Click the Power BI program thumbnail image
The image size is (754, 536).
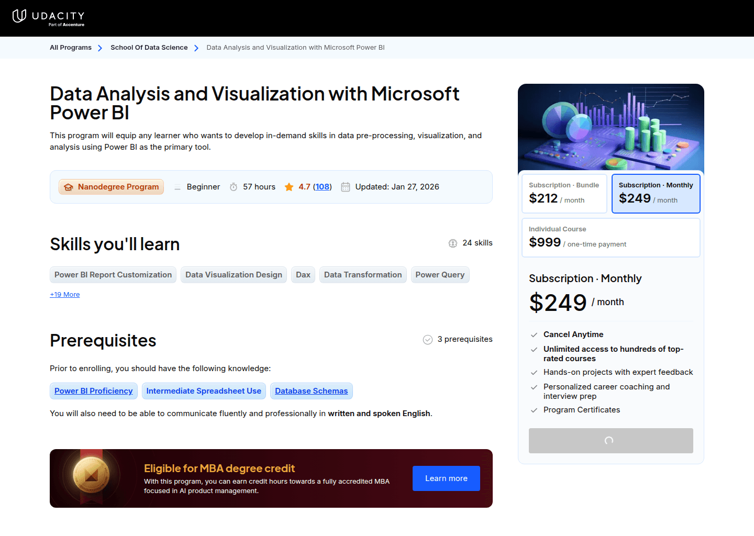point(611,128)
